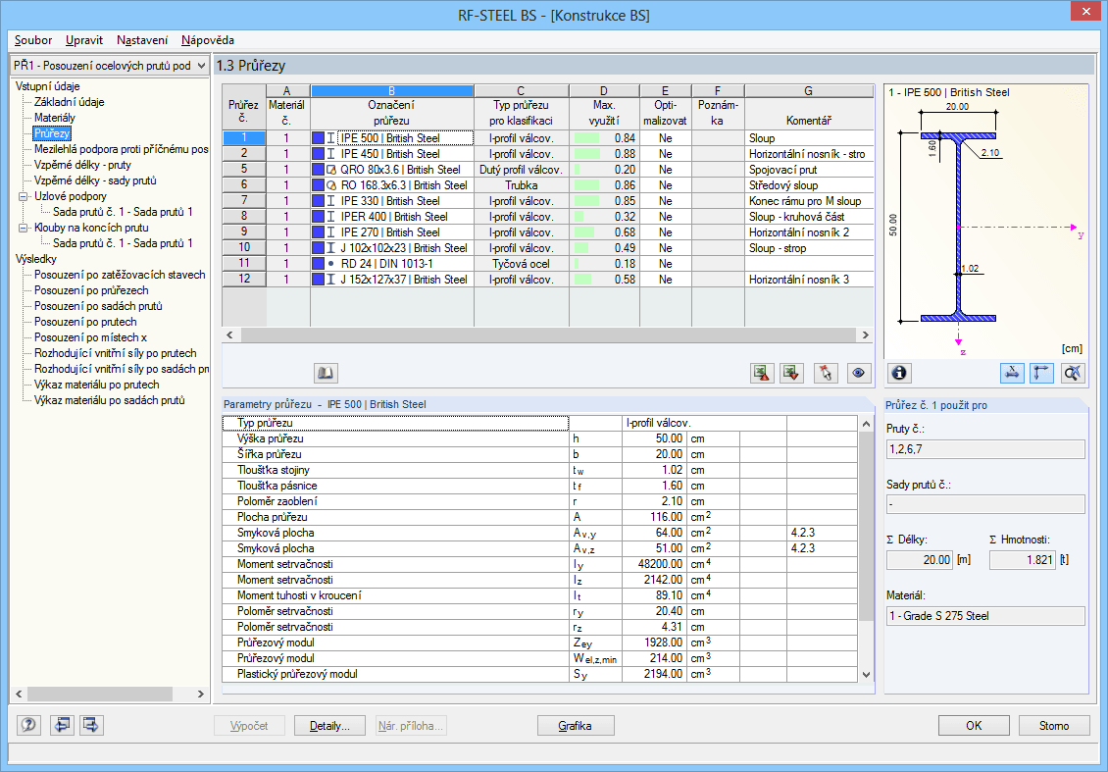The width and height of the screenshot is (1108, 772).
Task: Open the cross-section library book icon
Action: point(326,373)
